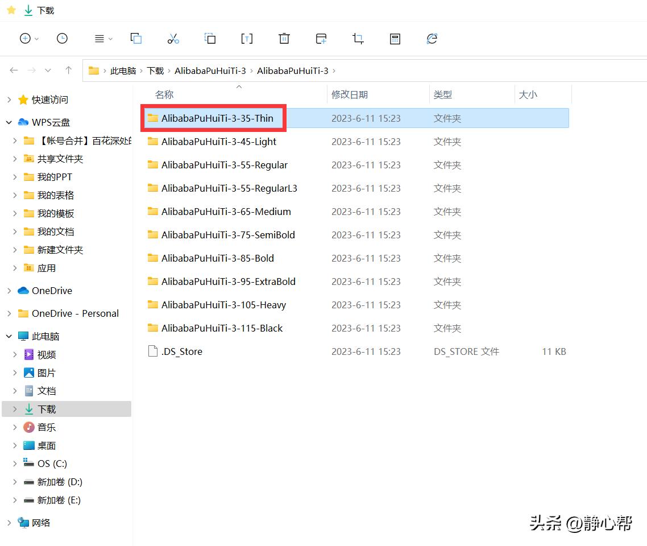Click the Paste toolbar icon

pyautogui.click(x=210, y=38)
